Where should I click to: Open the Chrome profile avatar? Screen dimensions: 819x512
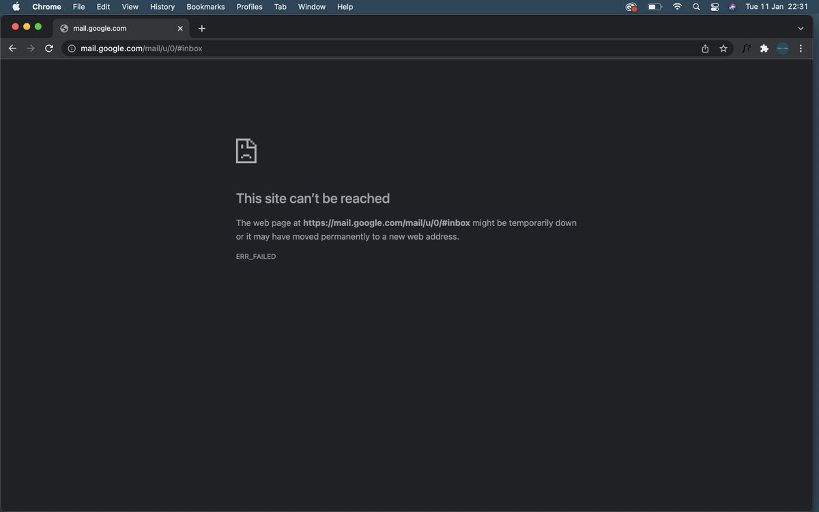tap(783, 48)
